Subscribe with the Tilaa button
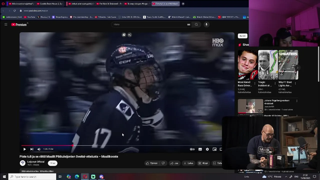Image resolution: width=320 pixels, height=180 pixels. pyautogui.click(x=53, y=163)
